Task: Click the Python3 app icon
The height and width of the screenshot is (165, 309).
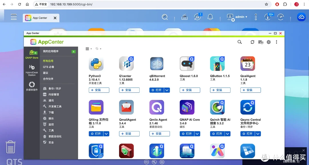Action: (96, 64)
